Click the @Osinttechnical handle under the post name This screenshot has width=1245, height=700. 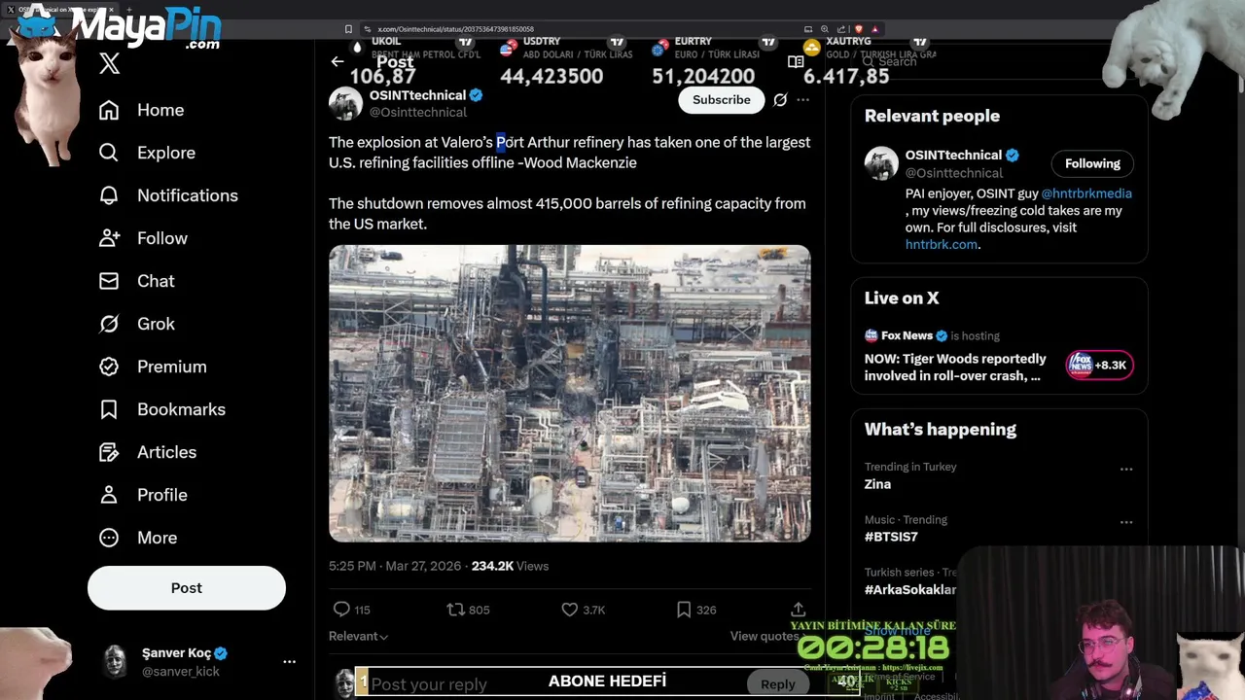tap(418, 112)
